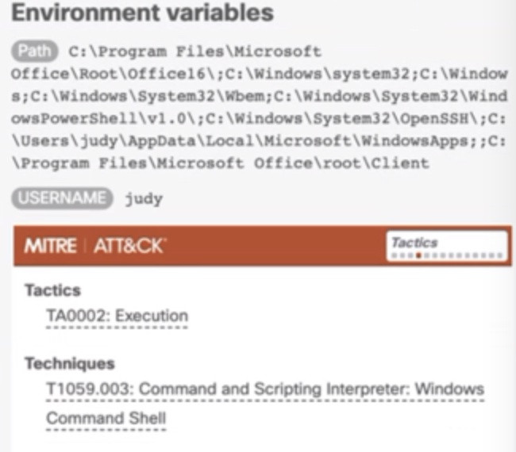Click the Tactics label in white box
516x452 pixels.
pos(414,243)
